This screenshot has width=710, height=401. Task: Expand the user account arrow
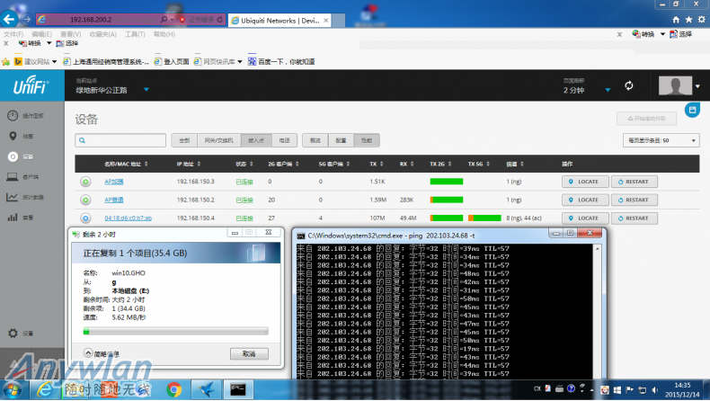(697, 86)
